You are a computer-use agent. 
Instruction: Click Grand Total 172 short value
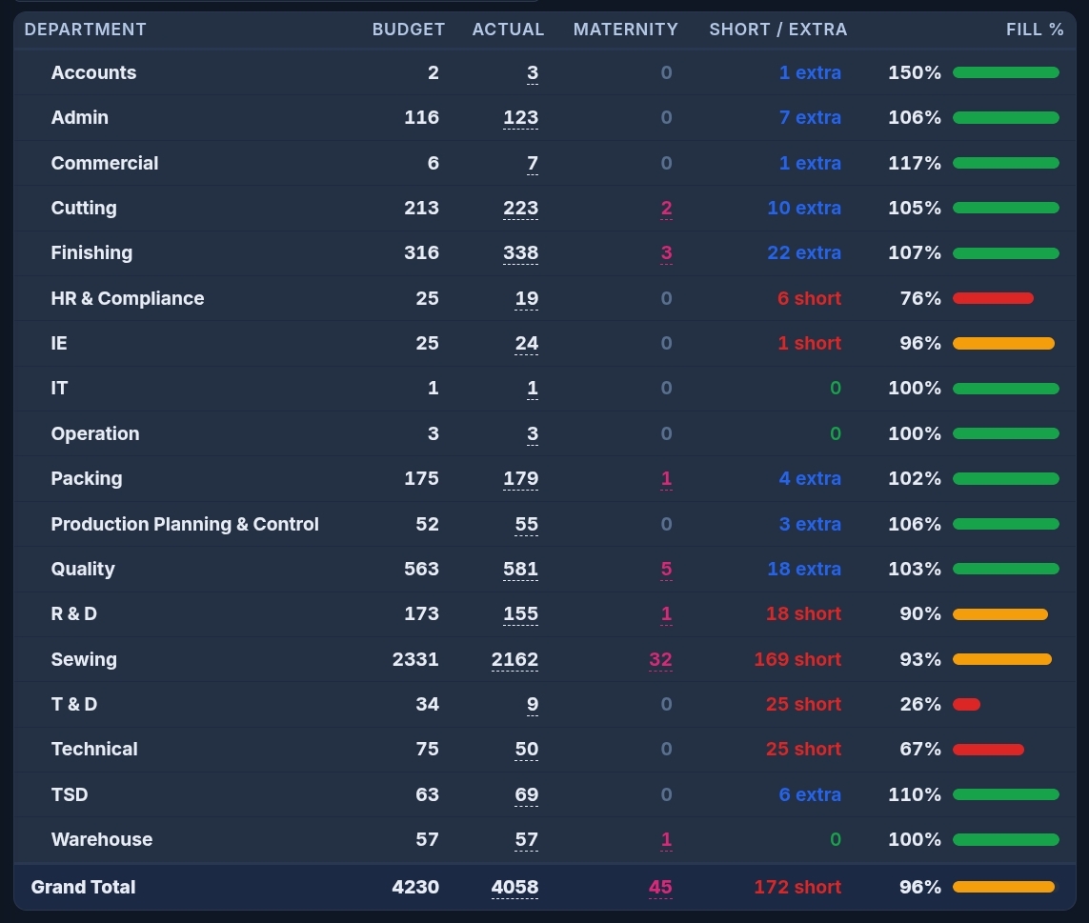click(797, 887)
